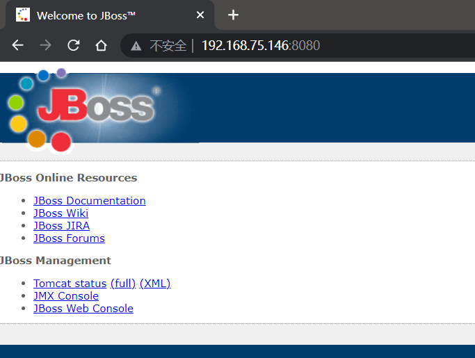Open the JMX Console link
This screenshot has height=358, width=475.
66,296
